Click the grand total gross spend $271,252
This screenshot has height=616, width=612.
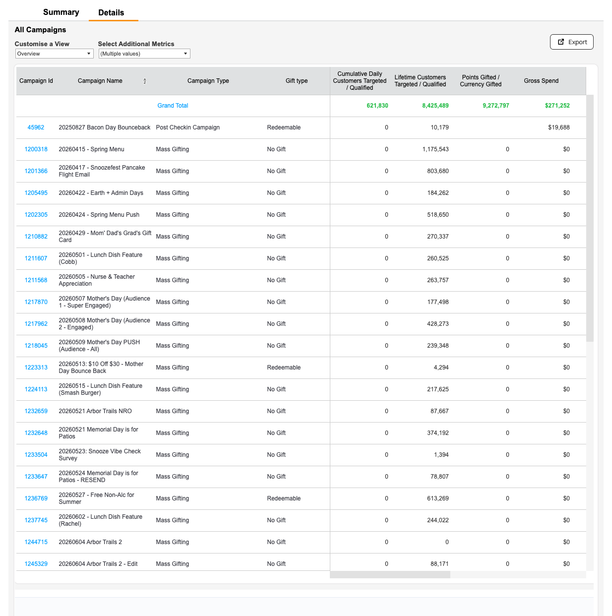[557, 106]
